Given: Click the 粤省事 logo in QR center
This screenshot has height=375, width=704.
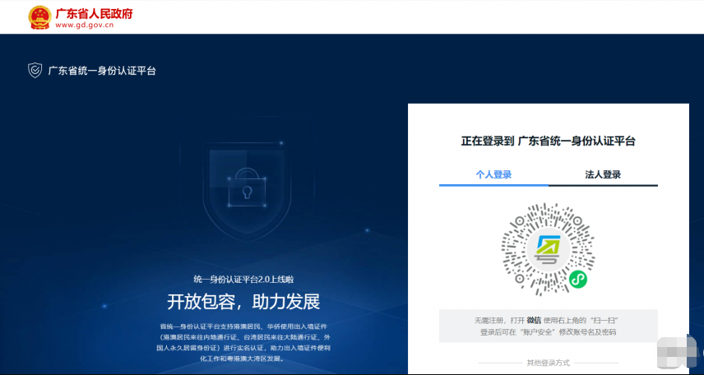Looking at the screenshot, I should point(548,250).
